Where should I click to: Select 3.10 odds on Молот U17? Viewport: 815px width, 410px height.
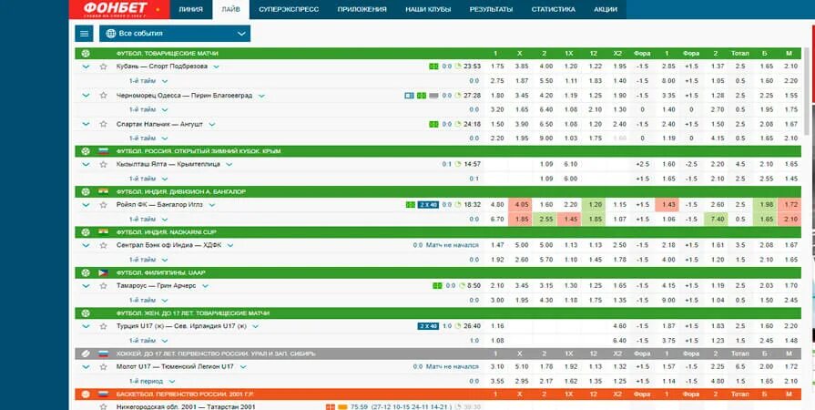click(497, 367)
